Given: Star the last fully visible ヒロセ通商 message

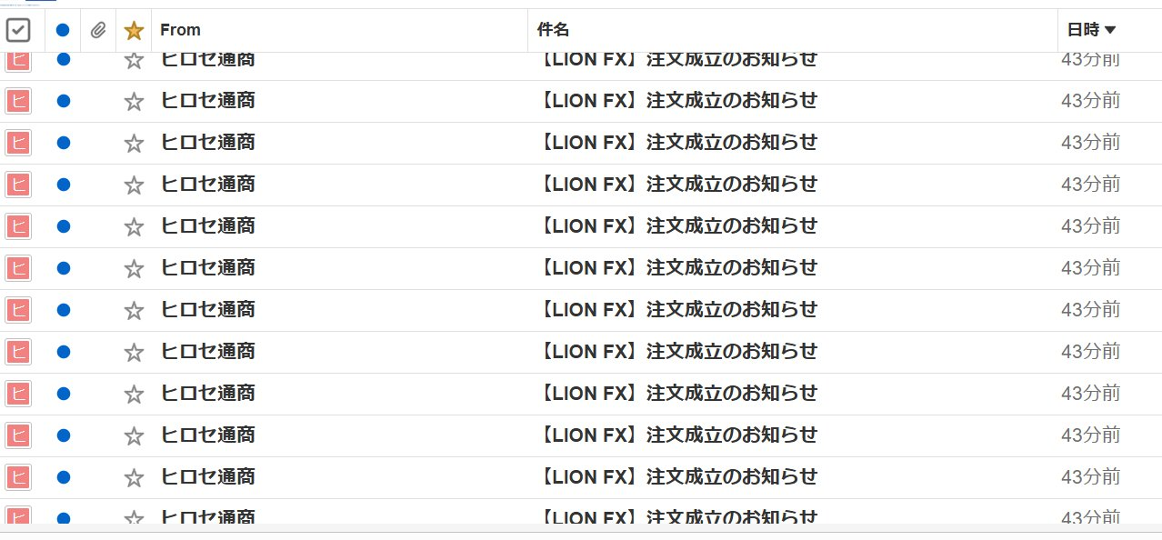Looking at the screenshot, I should click(x=135, y=477).
